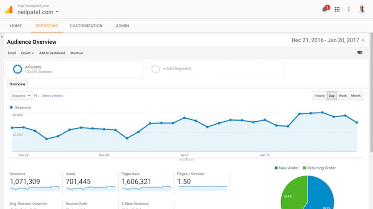Click the Users sparkline chart
Screen dimensions: 373x209
click(x=91, y=188)
